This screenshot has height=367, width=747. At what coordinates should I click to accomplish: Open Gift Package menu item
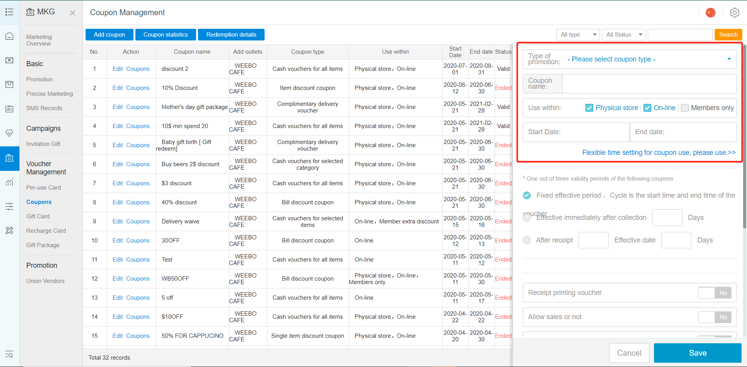pos(43,245)
